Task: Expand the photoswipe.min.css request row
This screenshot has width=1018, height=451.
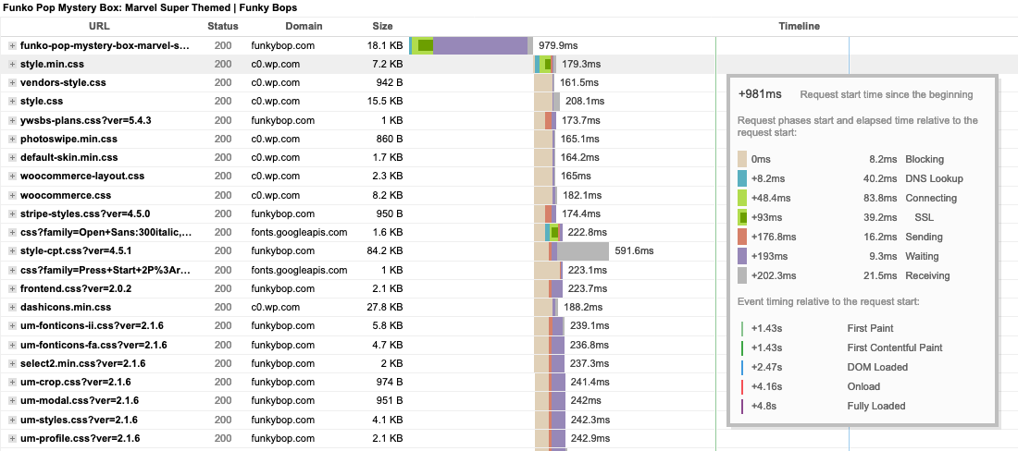Action: pyautogui.click(x=12, y=140)
